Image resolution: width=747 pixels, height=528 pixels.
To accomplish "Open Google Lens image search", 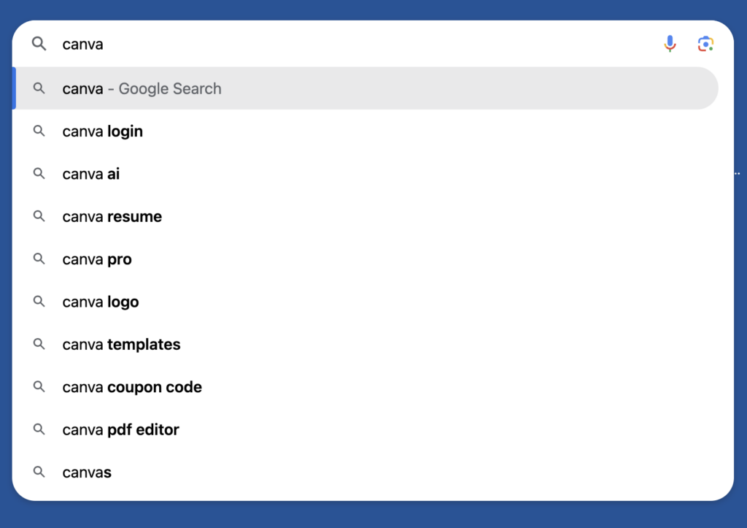I will (705, 44).
